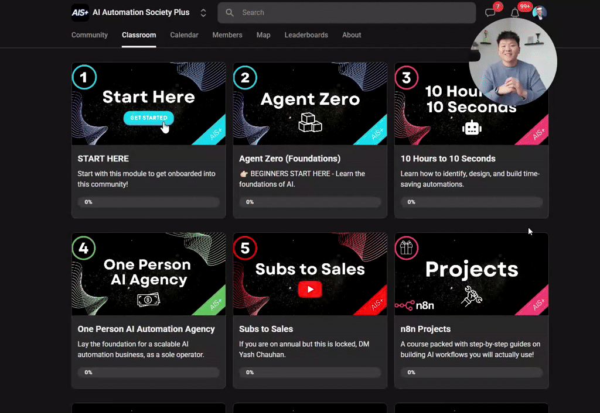This screenshot has height=413, width=600.
Task: Click the Start Here progress bar
Action: pos(148,202)
